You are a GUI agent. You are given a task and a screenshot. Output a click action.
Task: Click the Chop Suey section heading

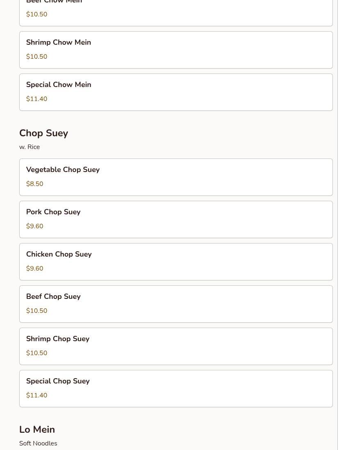tap(43, 133)
